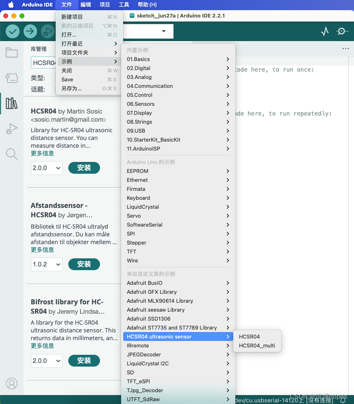Open 更多信息 link for Martin Sosic library
Image resolution: width=354 pixels, height=404 pixels.
tap(43, 153)
